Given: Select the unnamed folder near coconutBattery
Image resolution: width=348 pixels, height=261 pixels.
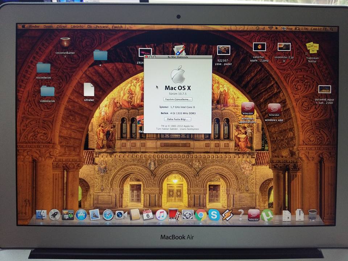Looking at the screenshot, I should pyautogui.click(x=100, y=55).
